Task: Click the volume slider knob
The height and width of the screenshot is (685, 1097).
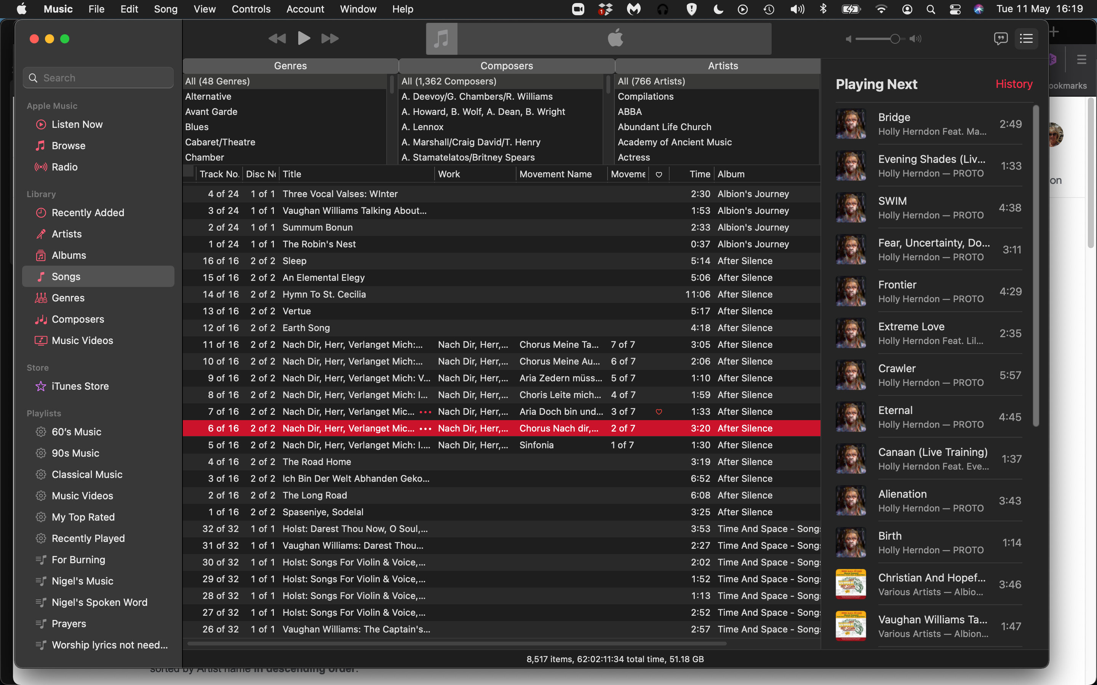Action: tap(895, 39)
